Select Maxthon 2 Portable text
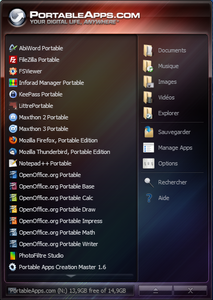Screen dimensions: 213x300 43,117
